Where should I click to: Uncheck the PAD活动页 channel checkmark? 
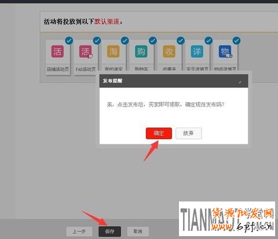[97, 40]
